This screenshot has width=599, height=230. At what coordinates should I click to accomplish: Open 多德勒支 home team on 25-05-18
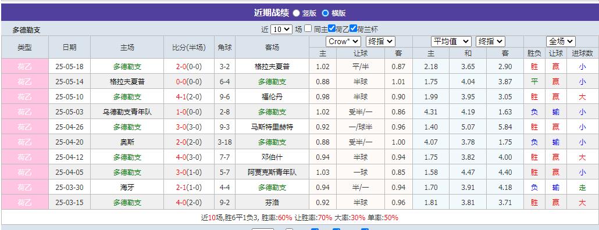[x=127, y=67]
